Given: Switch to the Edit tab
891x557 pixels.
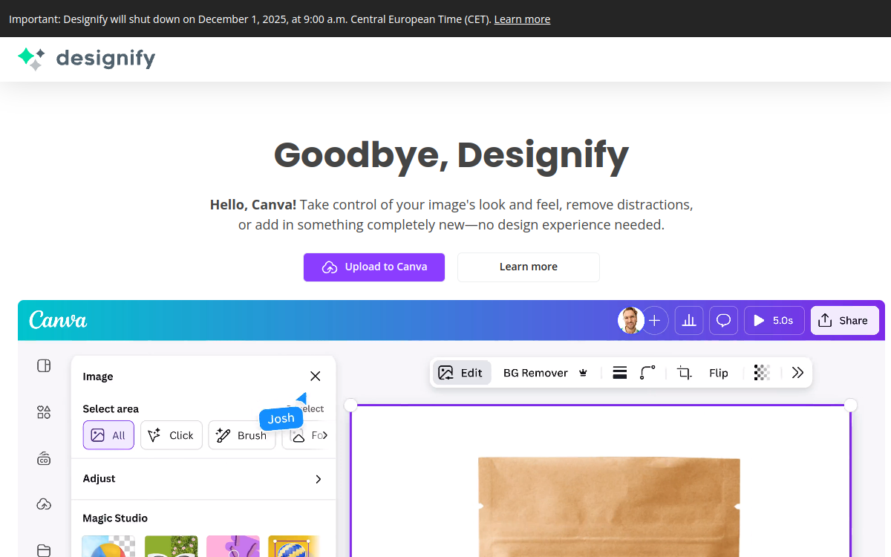Looking at the screenshot, I should [461, 372].
